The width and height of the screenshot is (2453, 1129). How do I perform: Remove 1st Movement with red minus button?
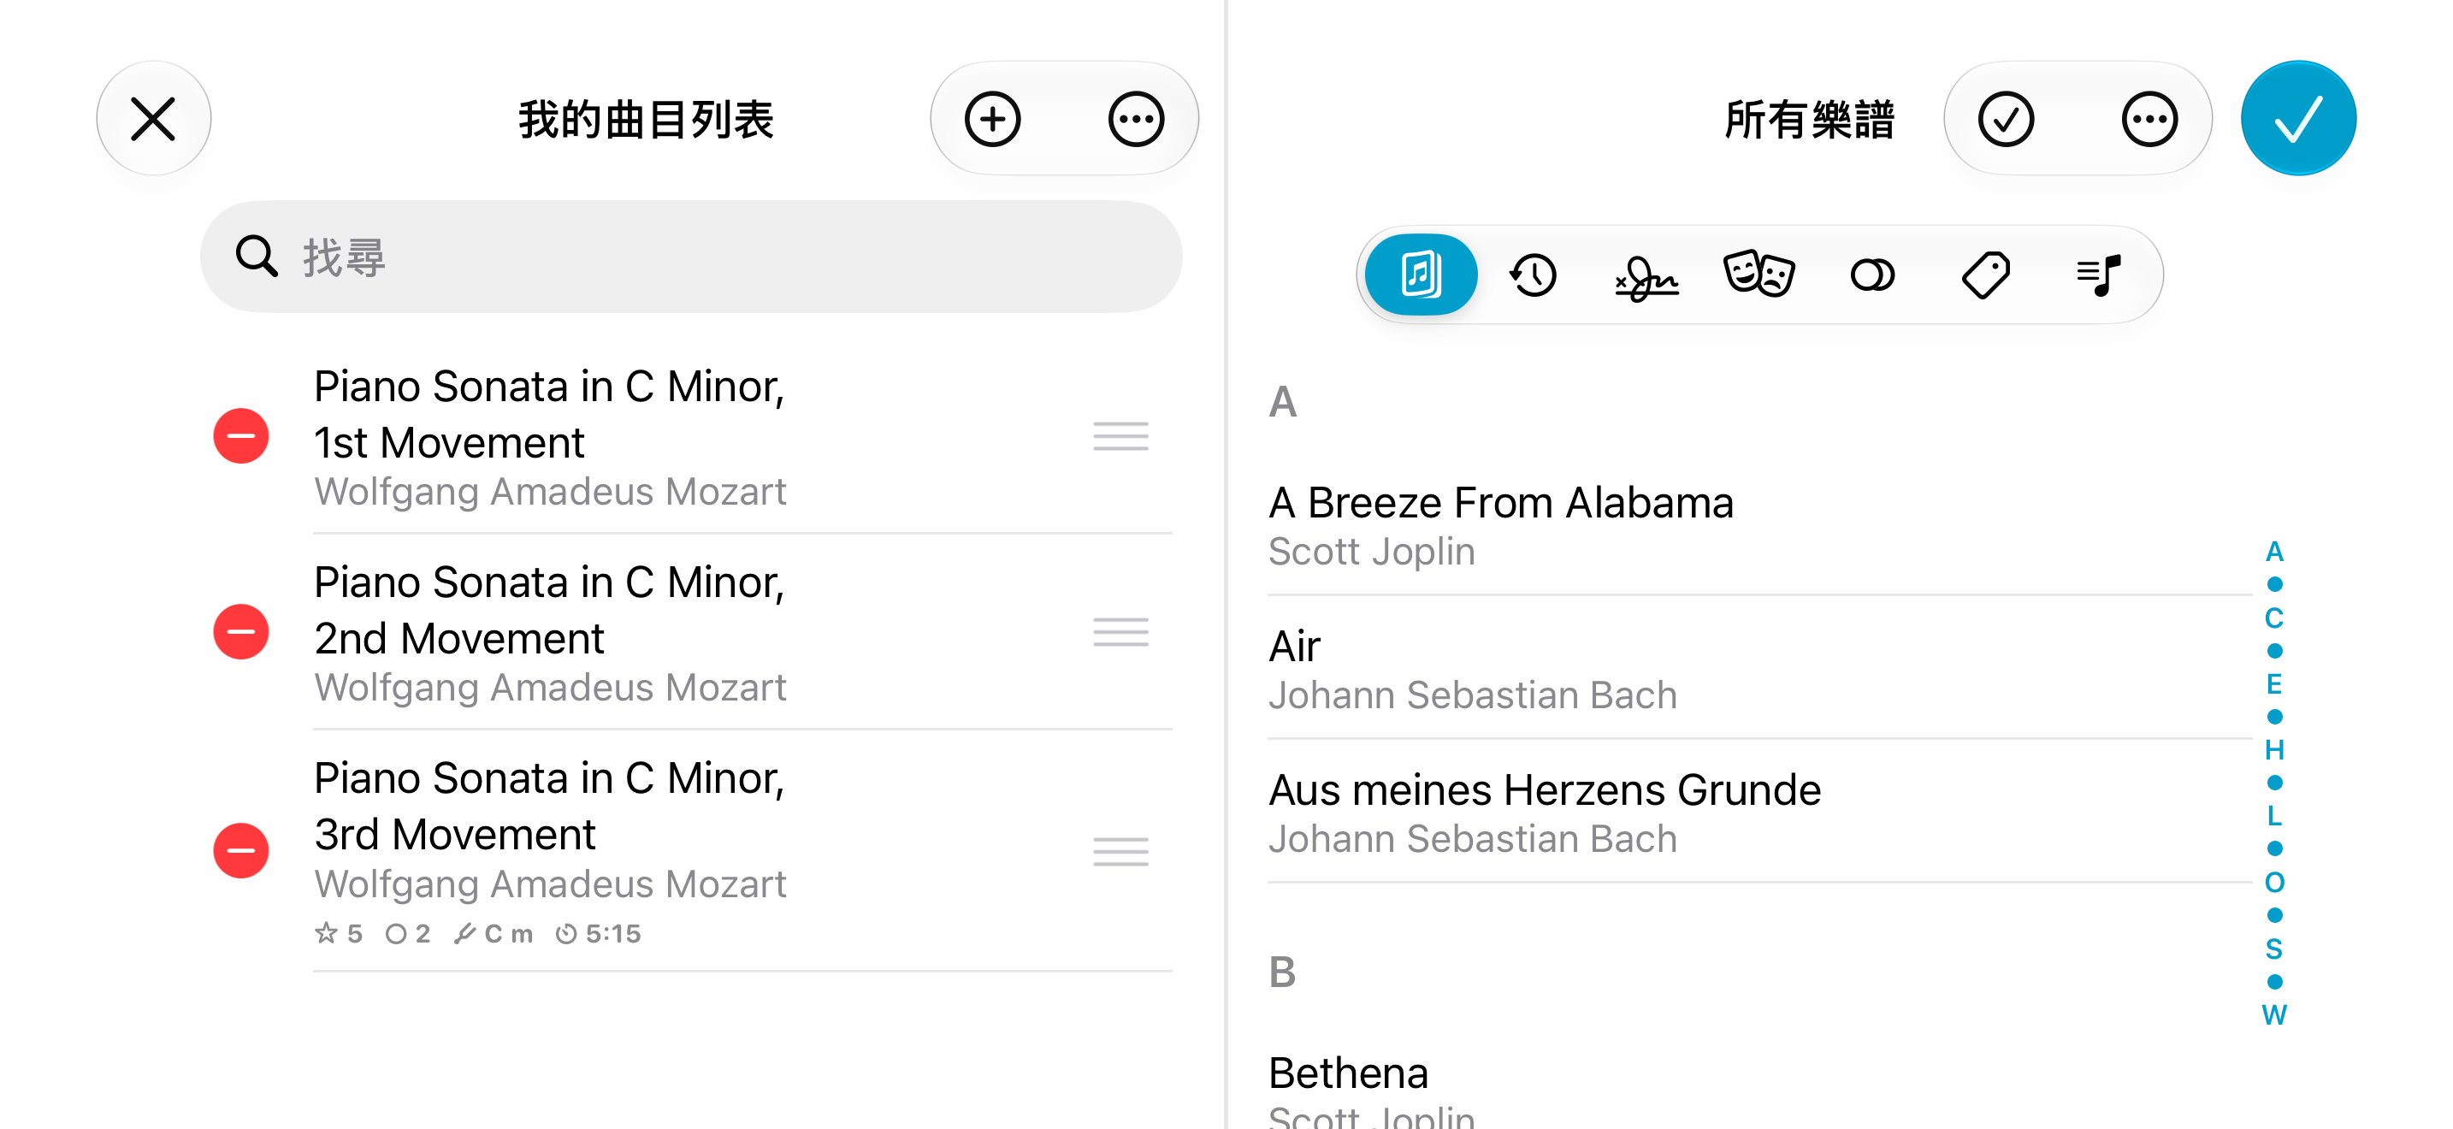pyautogui.click(x=241, y=436)
